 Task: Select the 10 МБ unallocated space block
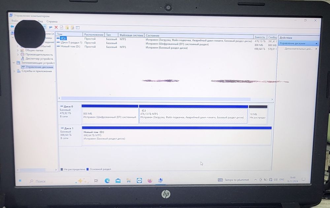(x=258, y=115)
